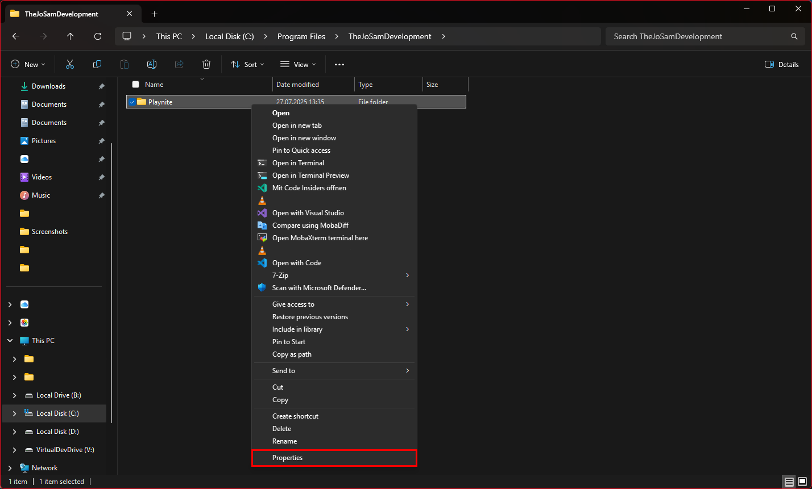Screen dimensions: 812x489
Task: Click the New button in the toolbar
Action: pyautogui.click(x=27, y=64)
